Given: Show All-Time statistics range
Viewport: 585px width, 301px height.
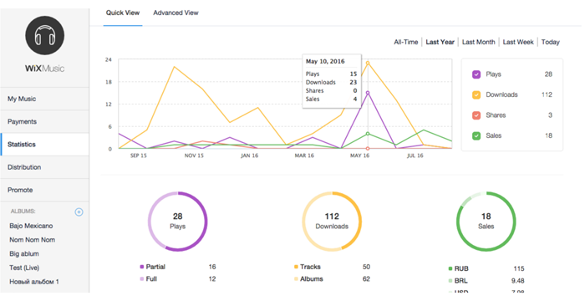Looking at the screenshot, I should (406, 42).
